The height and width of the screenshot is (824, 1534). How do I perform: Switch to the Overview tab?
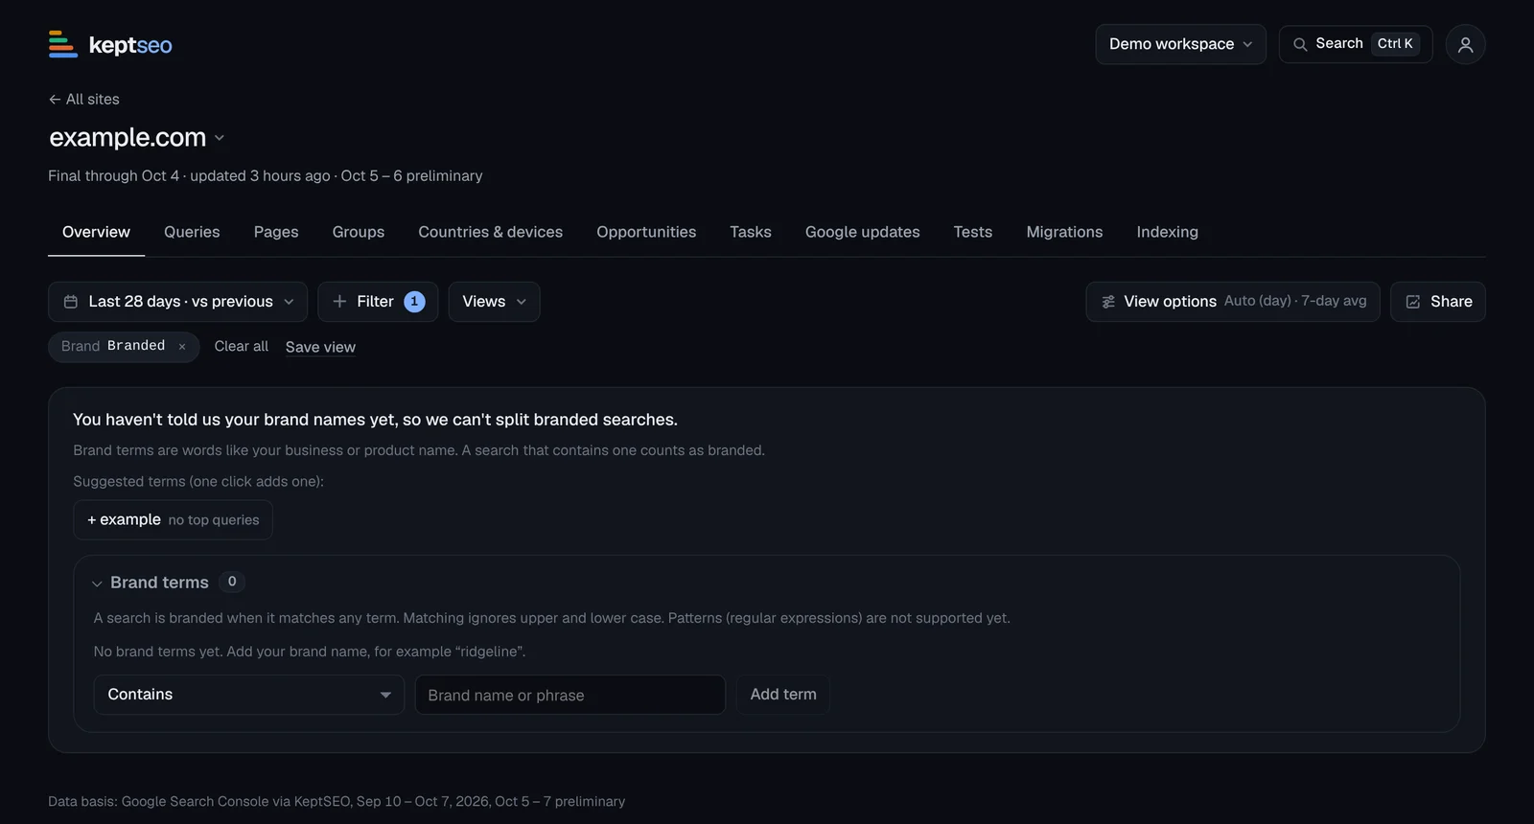[x=96, y=232]
